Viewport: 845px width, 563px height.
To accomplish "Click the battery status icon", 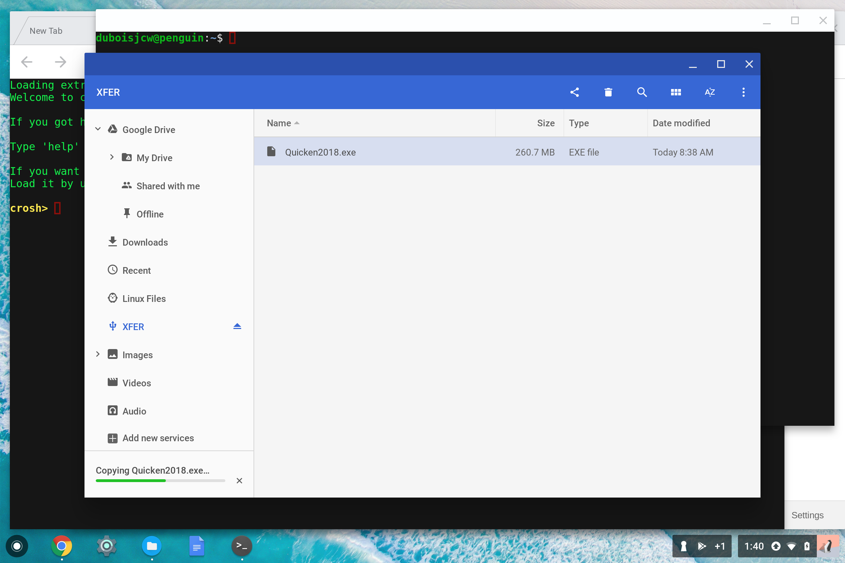I will (807, 546).
